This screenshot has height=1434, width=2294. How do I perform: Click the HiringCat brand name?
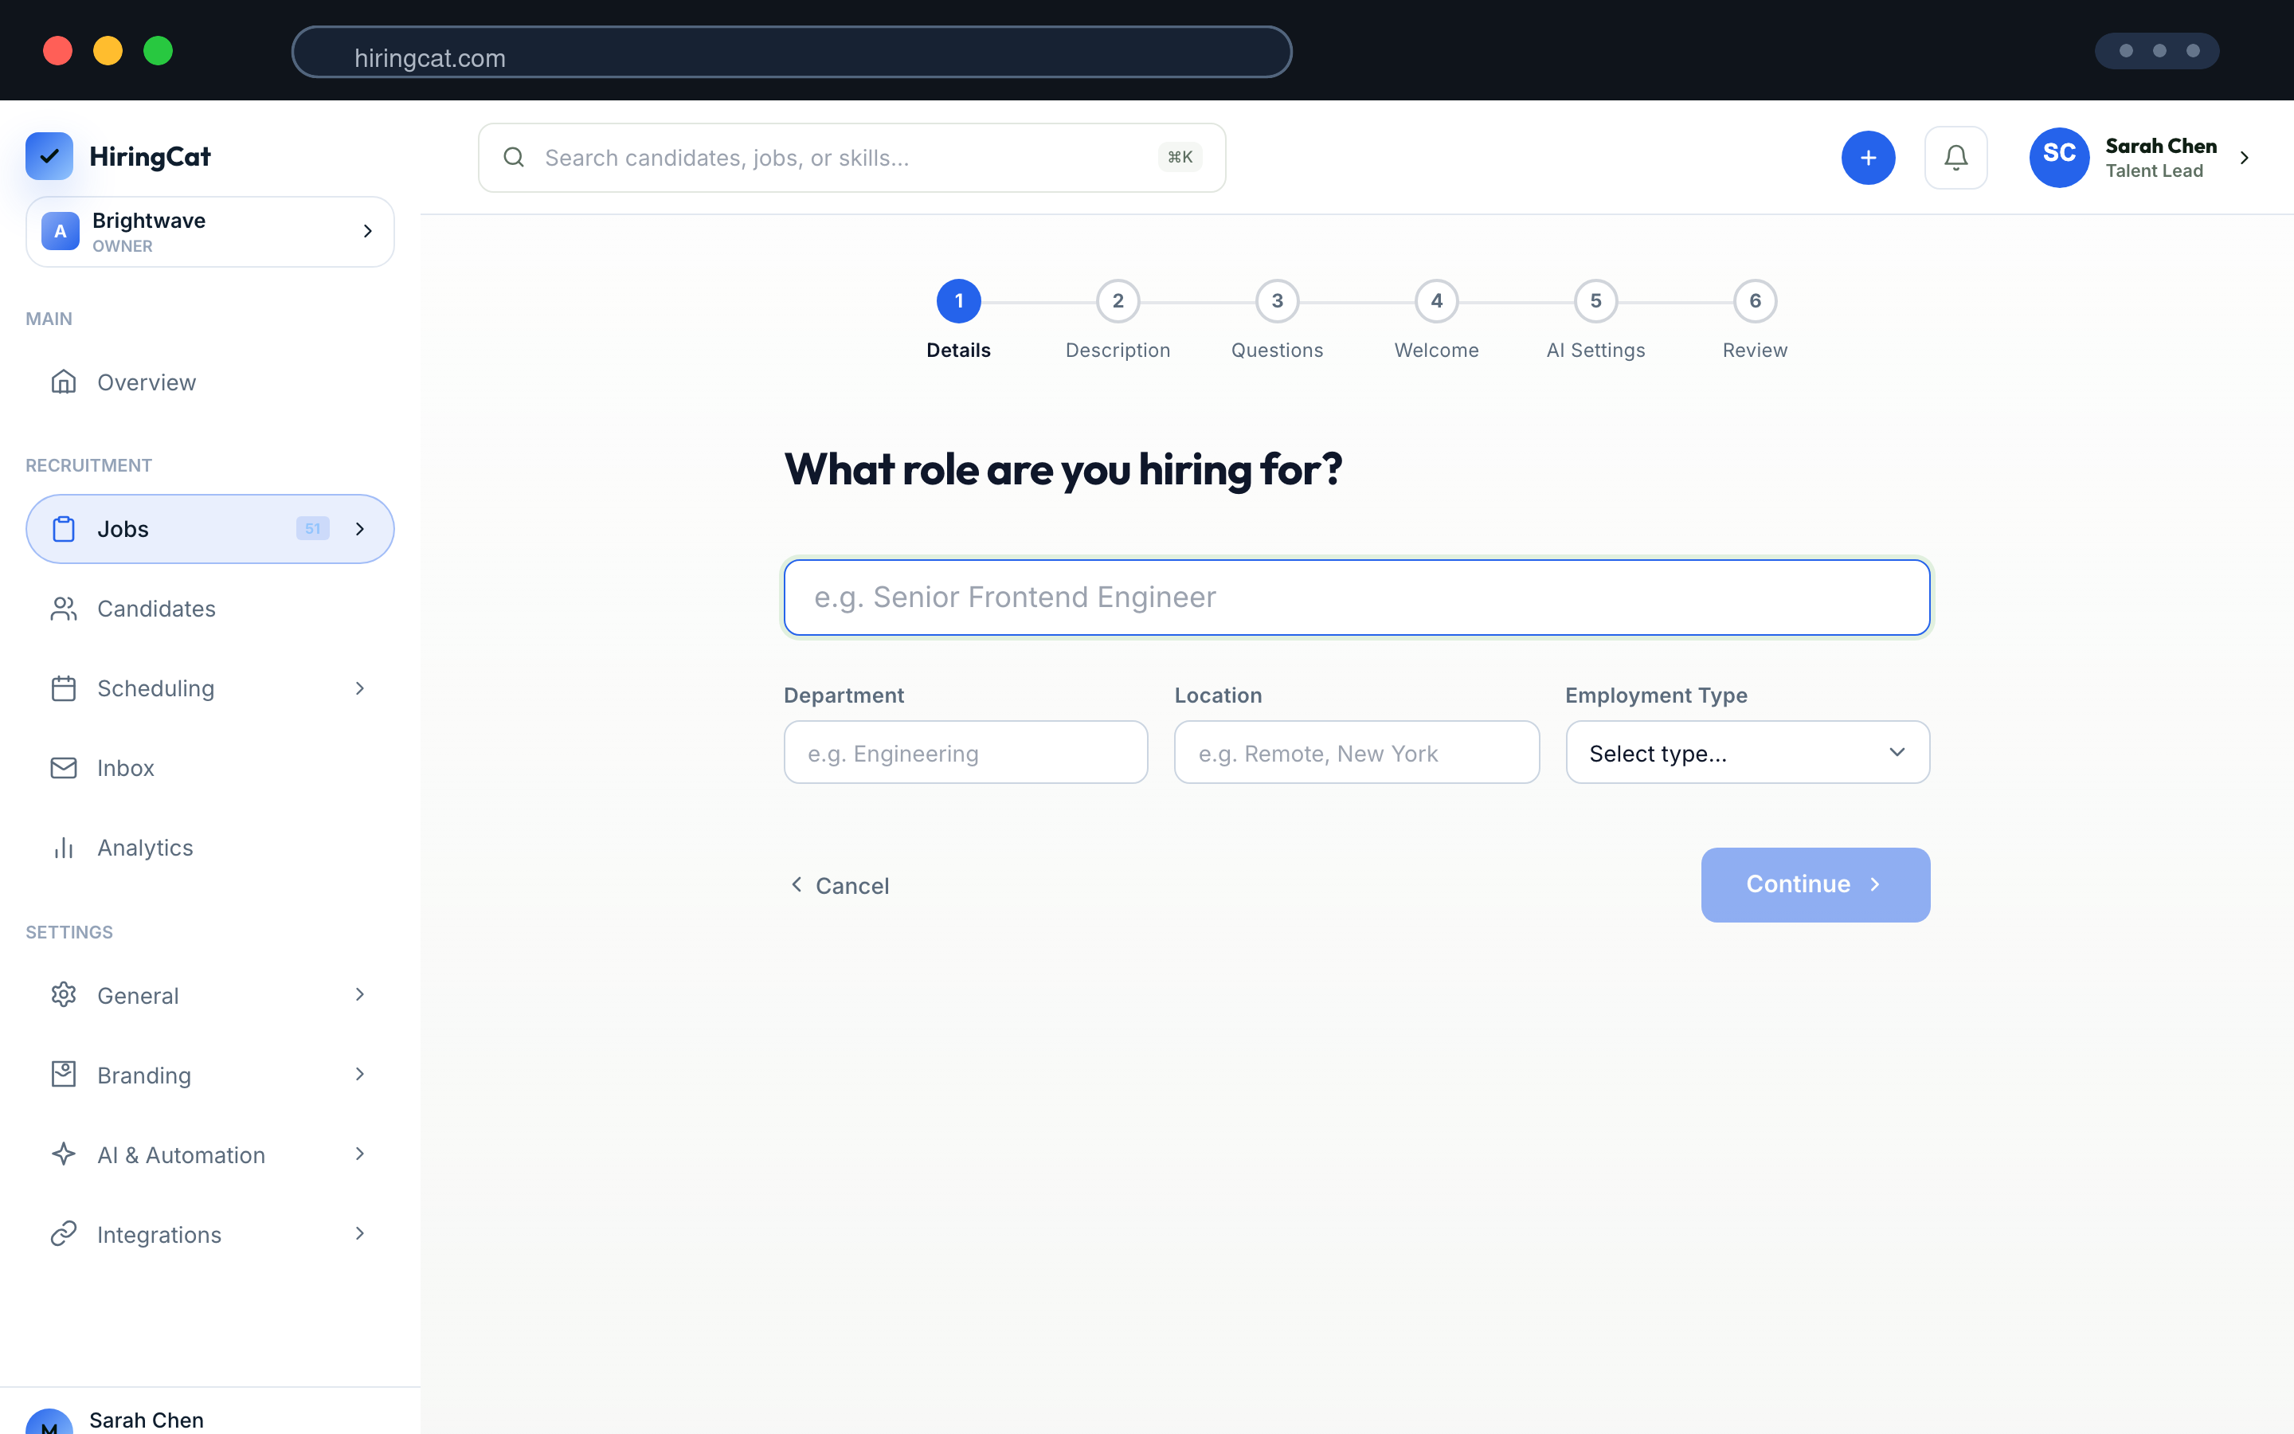(x=150, y=156)
